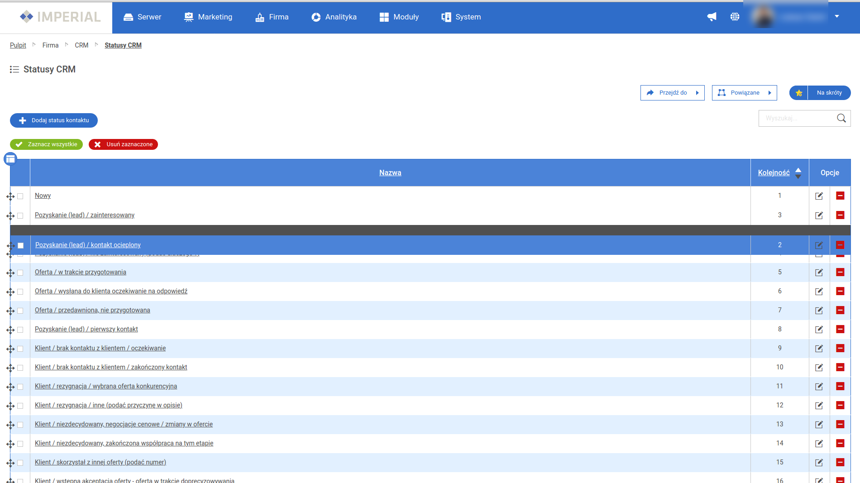The image size is (860, 483).
Task: Click the Wyszukaj search field
Action: coord(797,118)
